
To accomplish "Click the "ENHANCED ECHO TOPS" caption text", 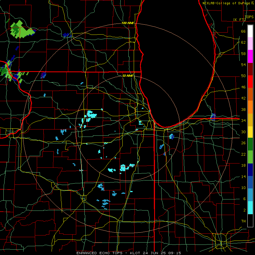I will pyautogui.click(x=99, y=253).
